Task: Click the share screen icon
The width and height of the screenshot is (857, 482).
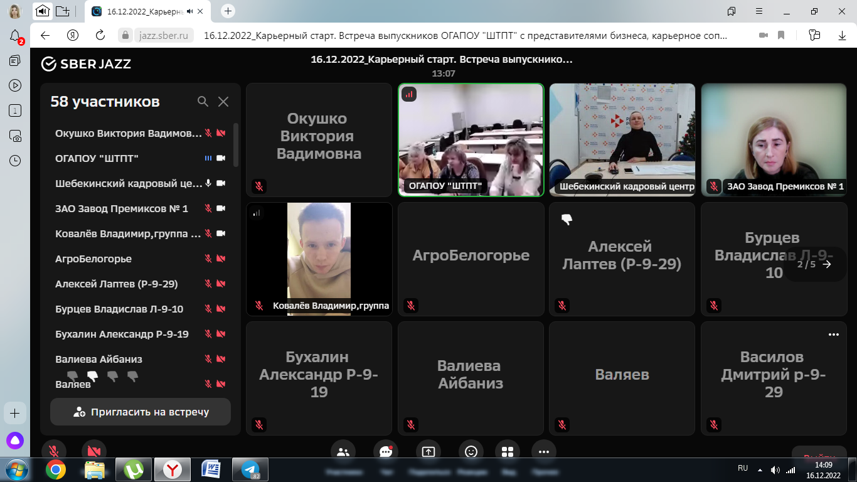Action: (428, 452)
